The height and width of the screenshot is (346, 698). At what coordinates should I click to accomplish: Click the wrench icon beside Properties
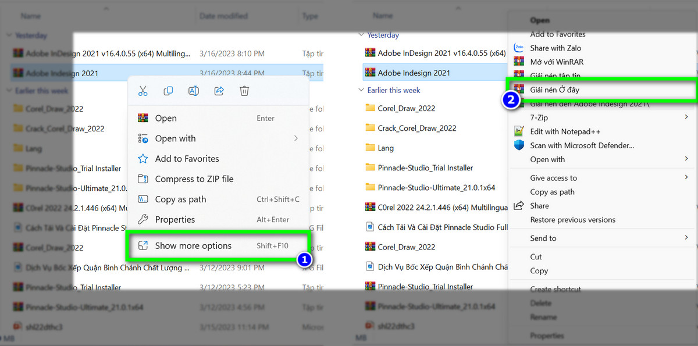pos(143,220)
